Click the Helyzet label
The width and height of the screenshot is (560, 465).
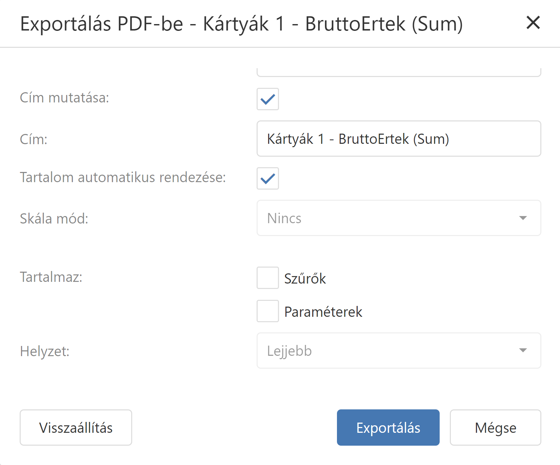44,351
